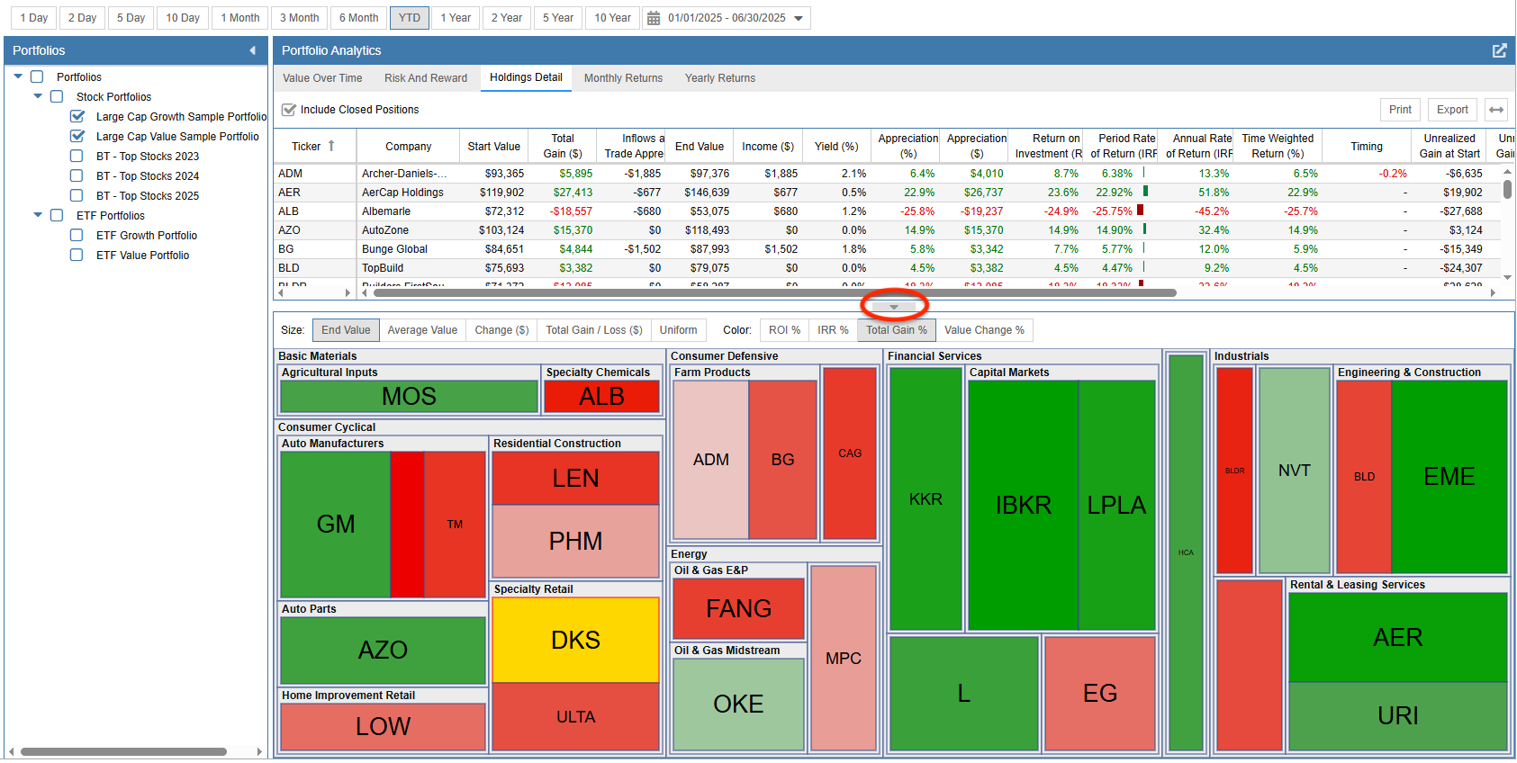The image size is (1517, 763).
Task: Sort ascending arrow in Ticker column
Action: (331, 146)
